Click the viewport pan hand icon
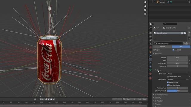Screen dimensions: 191x107 click(x=145, y=6)
